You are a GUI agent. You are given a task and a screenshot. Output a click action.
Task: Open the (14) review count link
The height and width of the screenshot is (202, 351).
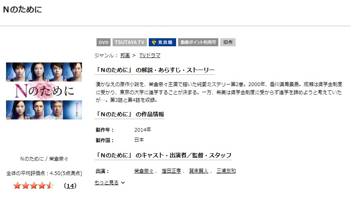pyautogui.click(x=70, y=186)
